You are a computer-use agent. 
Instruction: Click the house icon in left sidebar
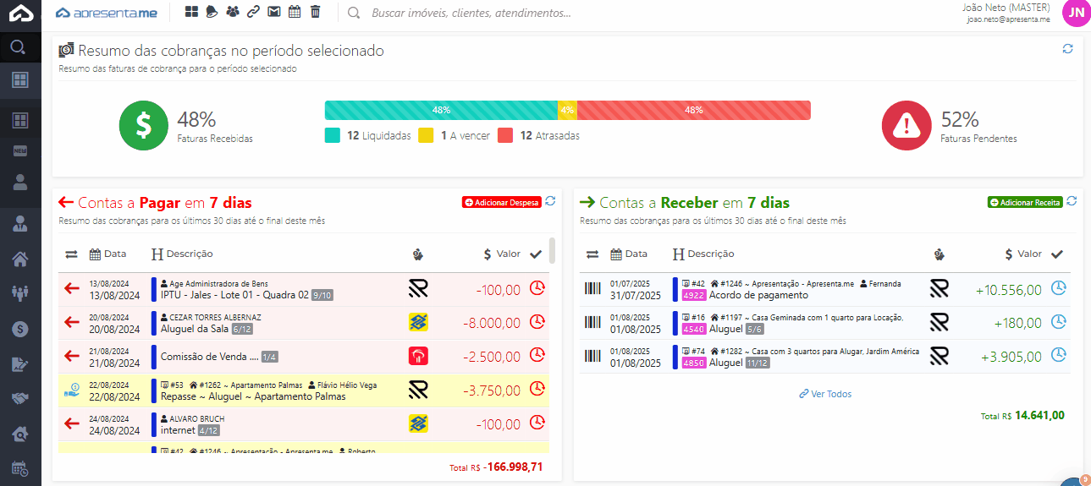coord(20,259)
